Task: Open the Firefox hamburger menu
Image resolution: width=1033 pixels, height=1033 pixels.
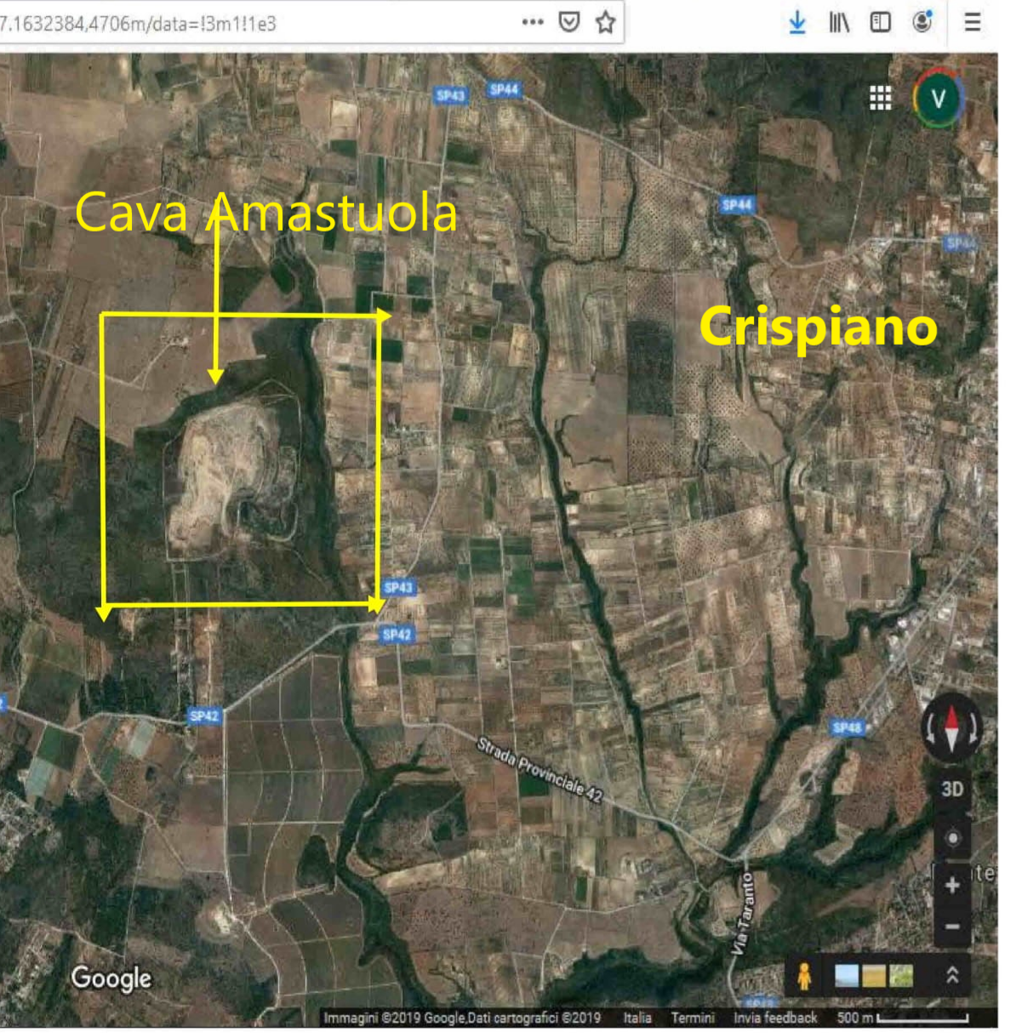Action: pos(973,23)
